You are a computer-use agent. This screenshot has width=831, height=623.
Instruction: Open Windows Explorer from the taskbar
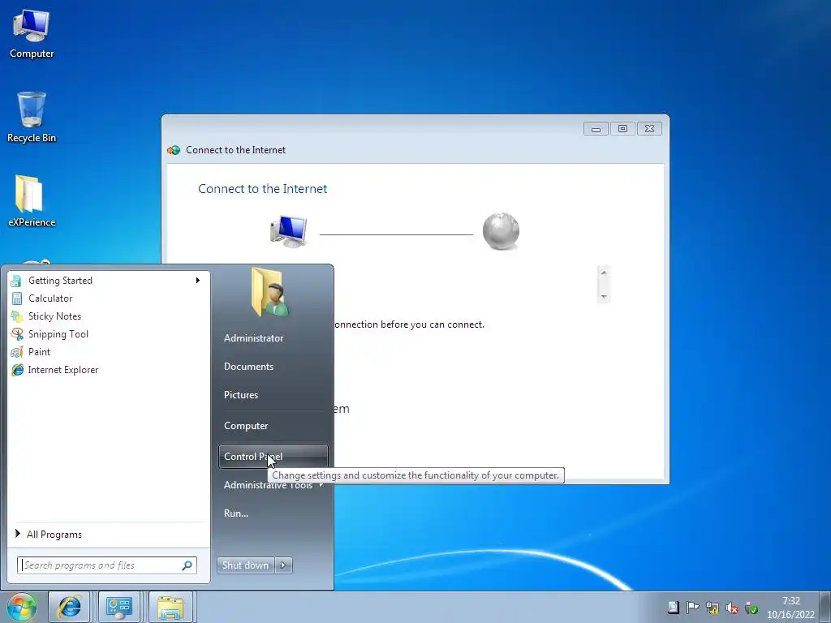[170, 607]
